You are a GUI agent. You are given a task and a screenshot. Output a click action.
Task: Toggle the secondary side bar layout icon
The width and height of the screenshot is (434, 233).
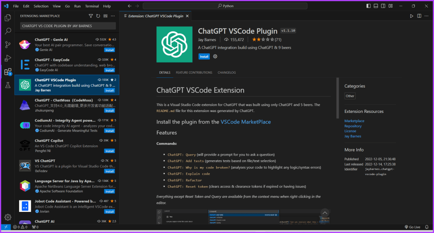coord(383,6)
